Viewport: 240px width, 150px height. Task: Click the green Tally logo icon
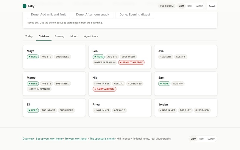(x=24, y=6)
